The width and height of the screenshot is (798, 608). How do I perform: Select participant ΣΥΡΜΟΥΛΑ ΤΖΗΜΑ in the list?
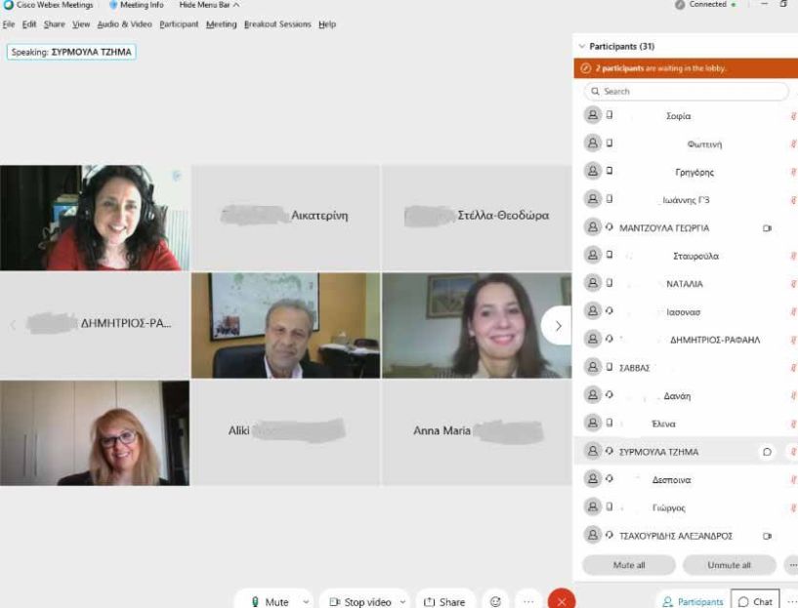[x=686, y=452]
